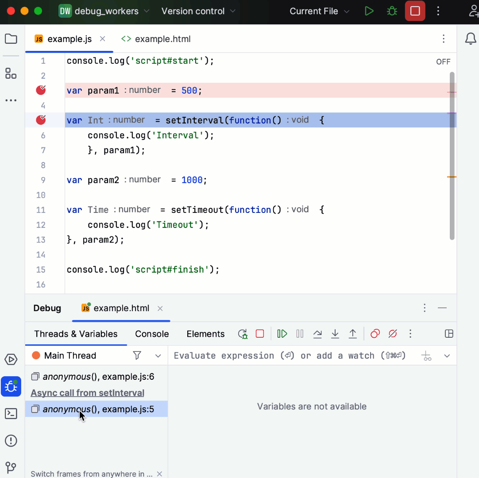
Task: Open the Main Thread frames dropdown
Action: pyautogui.click(x=158, y=355)
